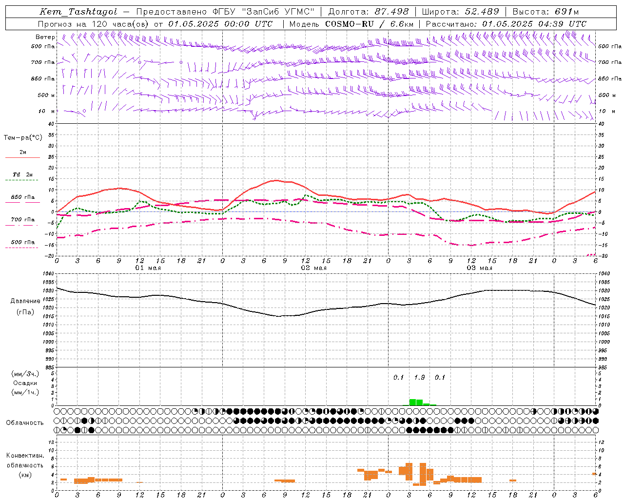
Task: Click the 'Ветер' wind panel label
Action: tap(45, 37)
